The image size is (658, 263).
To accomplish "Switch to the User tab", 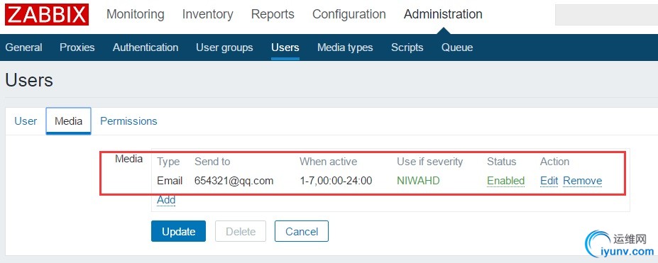I will point(26,121).
